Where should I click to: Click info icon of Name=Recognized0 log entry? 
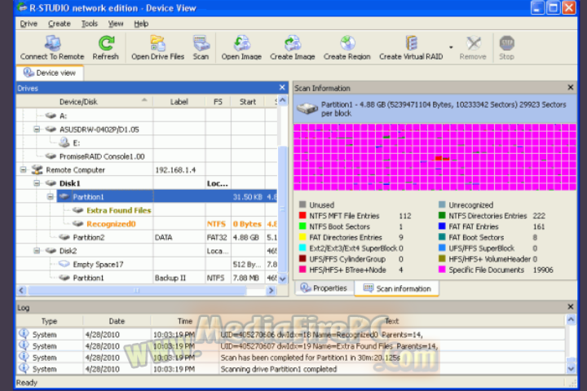click(24, 333)
